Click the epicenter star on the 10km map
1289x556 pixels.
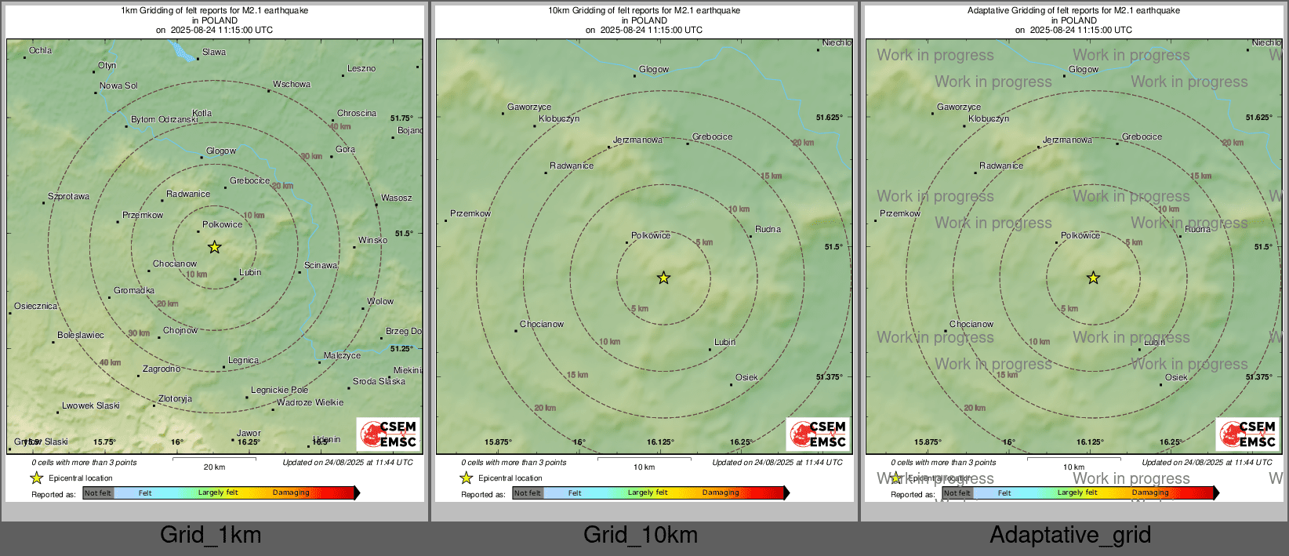point(663,278)
